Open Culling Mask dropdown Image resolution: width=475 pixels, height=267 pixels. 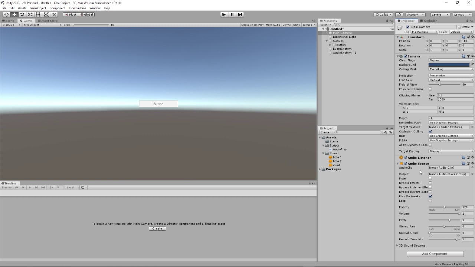click(451, 69)
